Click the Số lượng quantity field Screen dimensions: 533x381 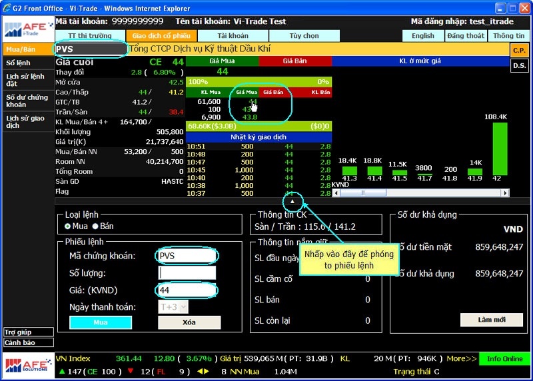tap(187, 273)
